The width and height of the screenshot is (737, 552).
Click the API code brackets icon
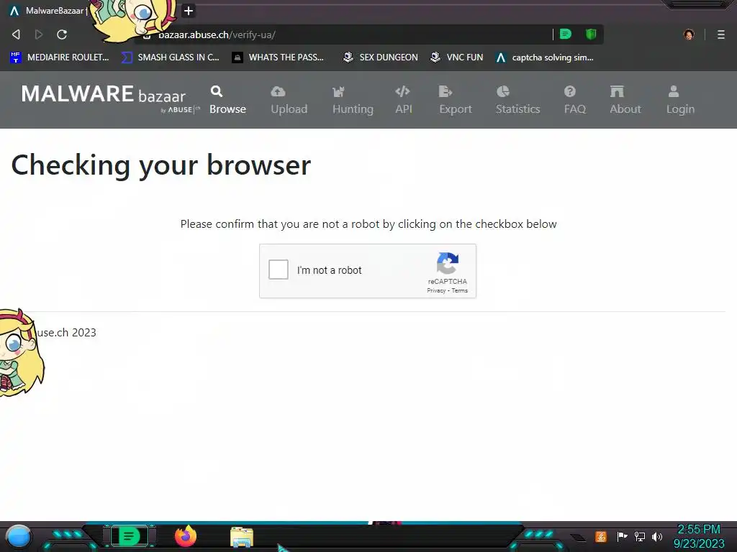402,91
